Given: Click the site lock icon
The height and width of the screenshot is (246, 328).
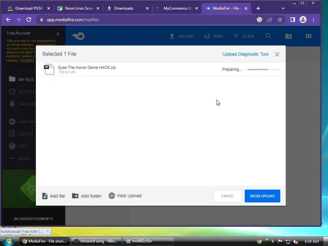Looking at the screenshot, I should 41,20.
